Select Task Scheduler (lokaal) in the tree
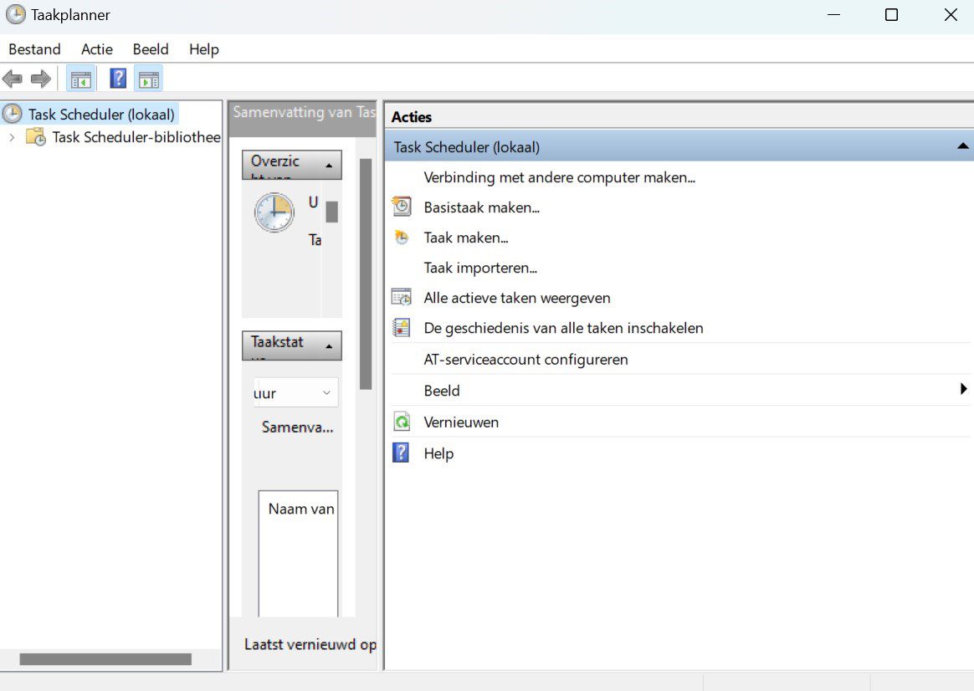Viewport: 974px width, 691px height. coord(101,115)
